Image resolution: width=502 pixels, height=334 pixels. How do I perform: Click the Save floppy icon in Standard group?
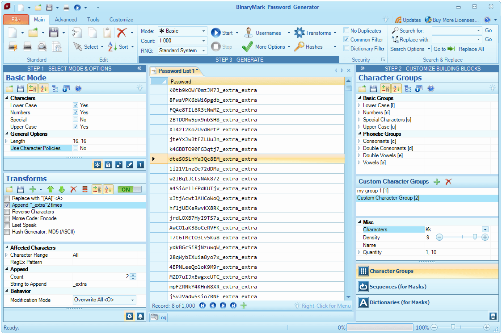pos(54,33)
